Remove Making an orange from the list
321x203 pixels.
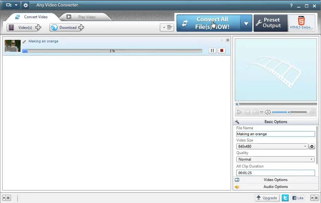pyautogui.click(x=228, y=40)
